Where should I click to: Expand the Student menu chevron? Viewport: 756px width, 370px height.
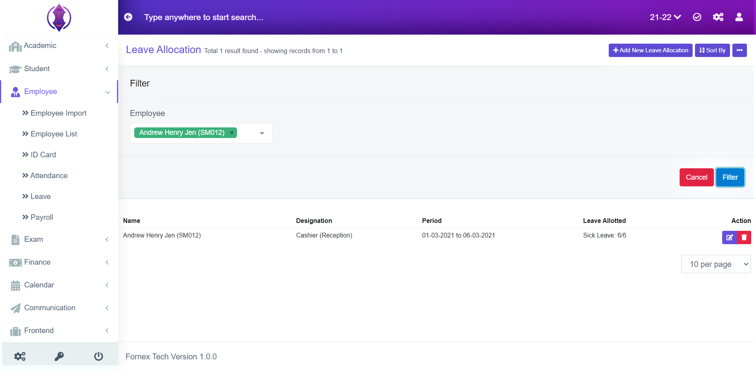click(x=107, y=69)
